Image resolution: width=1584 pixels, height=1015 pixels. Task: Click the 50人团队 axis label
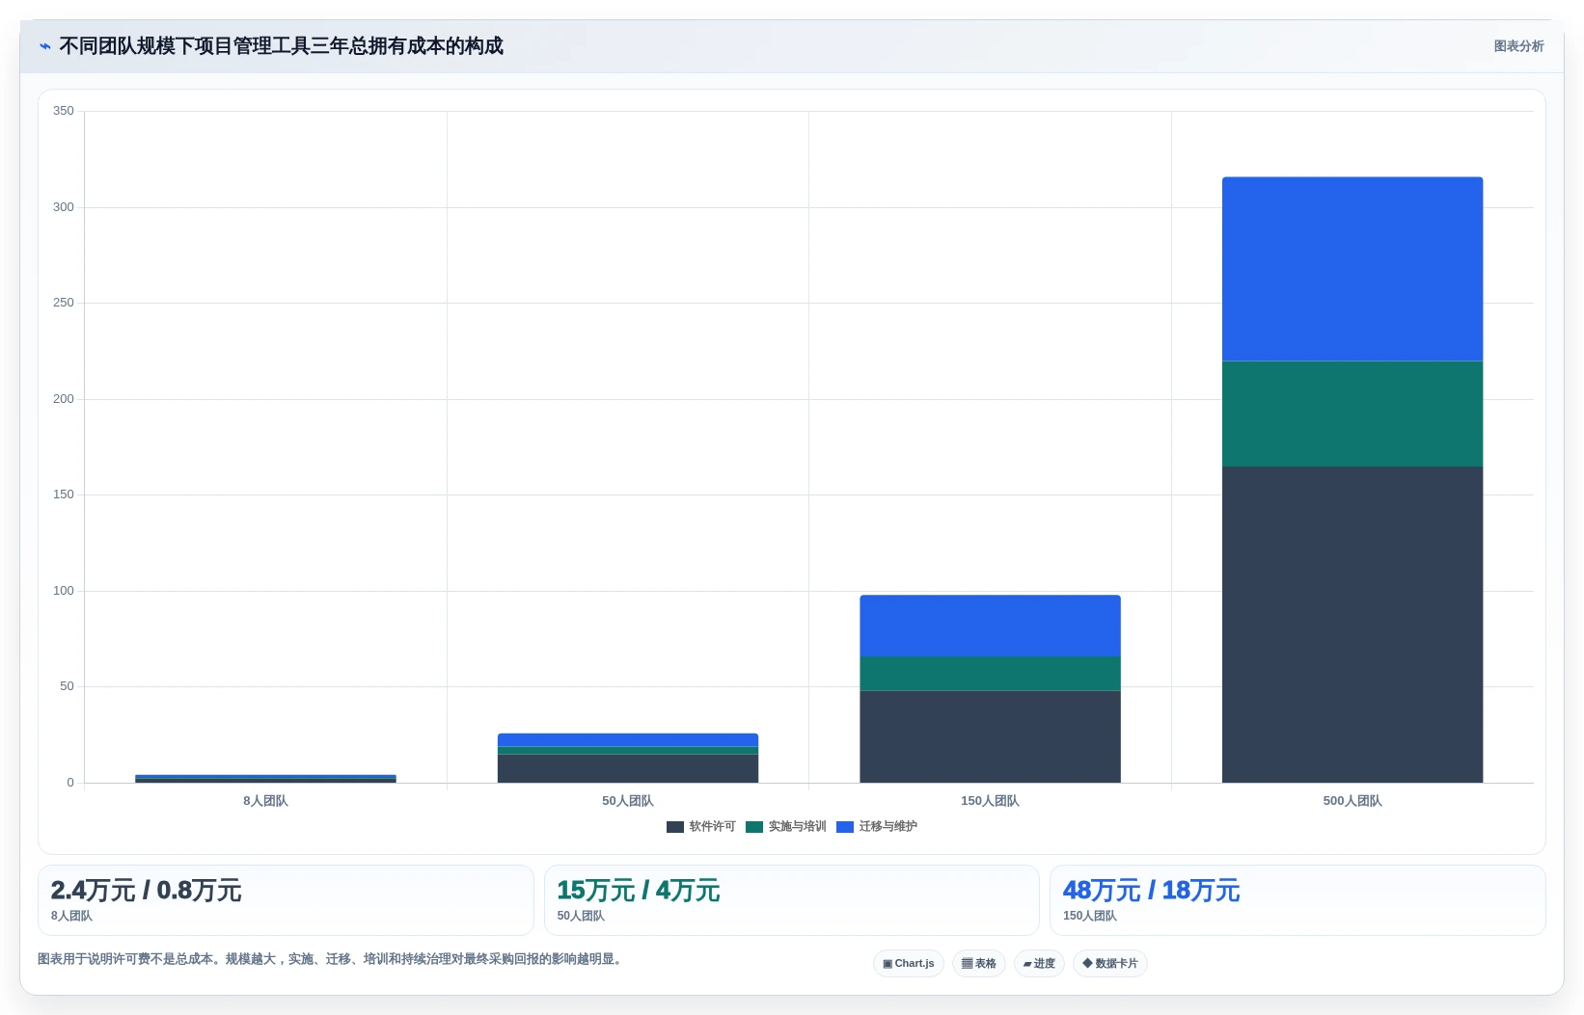(628, 801)
